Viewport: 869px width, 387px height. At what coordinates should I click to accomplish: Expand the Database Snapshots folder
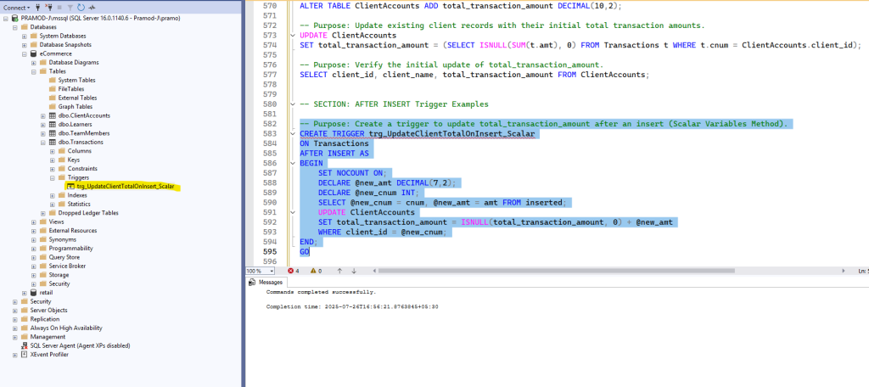(x=25, y=45)
